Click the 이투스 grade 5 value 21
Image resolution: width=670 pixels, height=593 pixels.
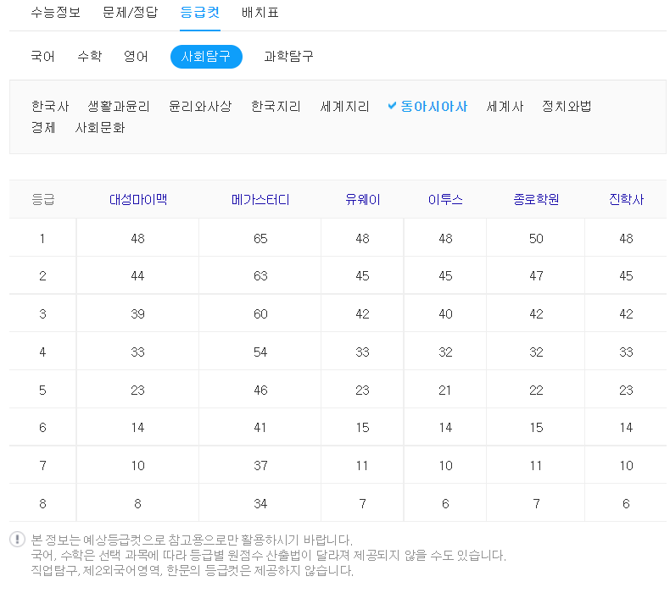[444, 390]
